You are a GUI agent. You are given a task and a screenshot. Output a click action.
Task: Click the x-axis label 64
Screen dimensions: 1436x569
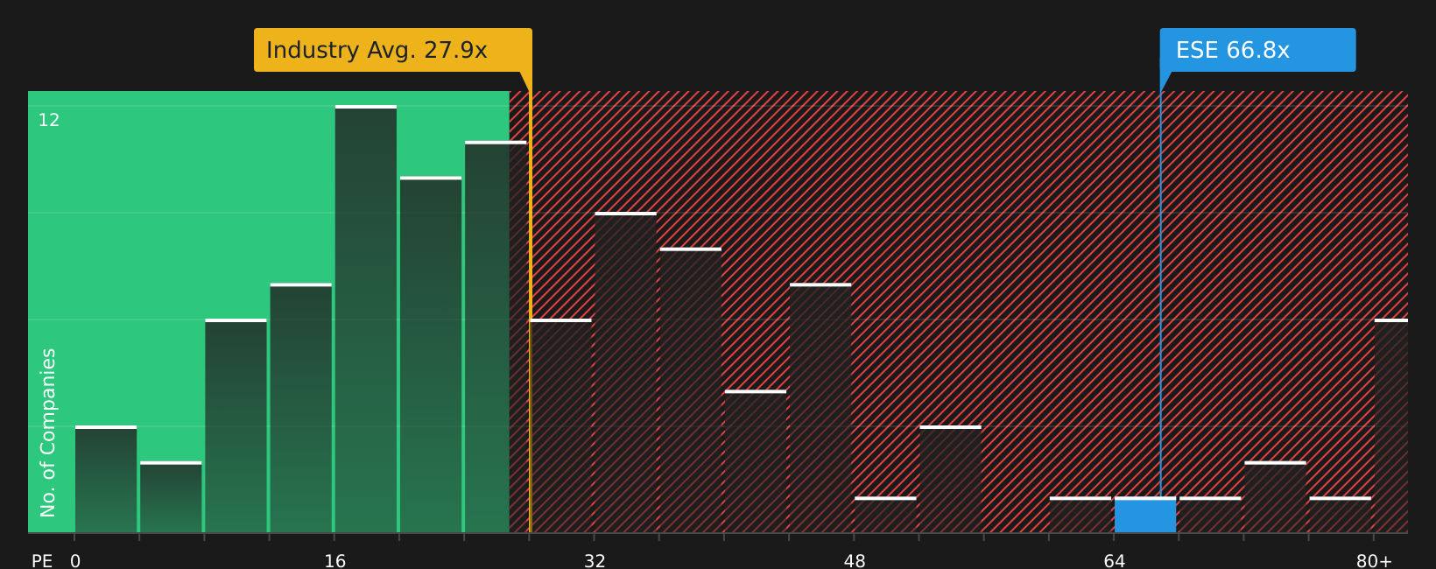1114,561
